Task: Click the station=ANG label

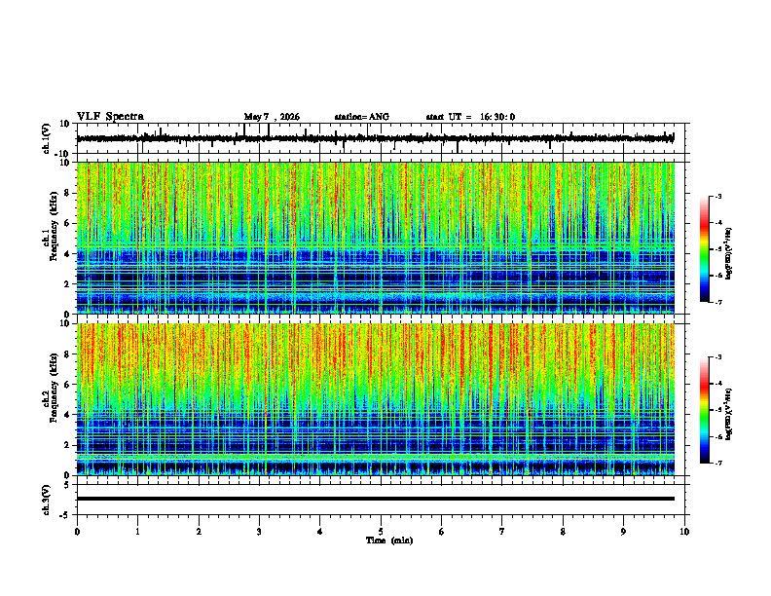Action: coord(362,117)
